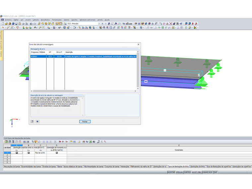Switch to Libertações de nó tab
This screenshot has height=189, width=252.
160,166
